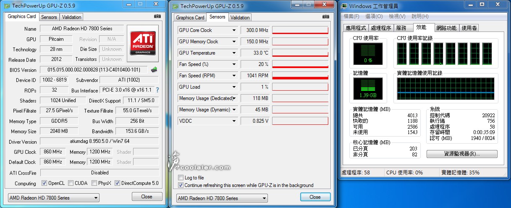Click the memory gauge showing 1.39 GB
The image size is (511, 208).
pyautogui.click(x=368, y=89)
